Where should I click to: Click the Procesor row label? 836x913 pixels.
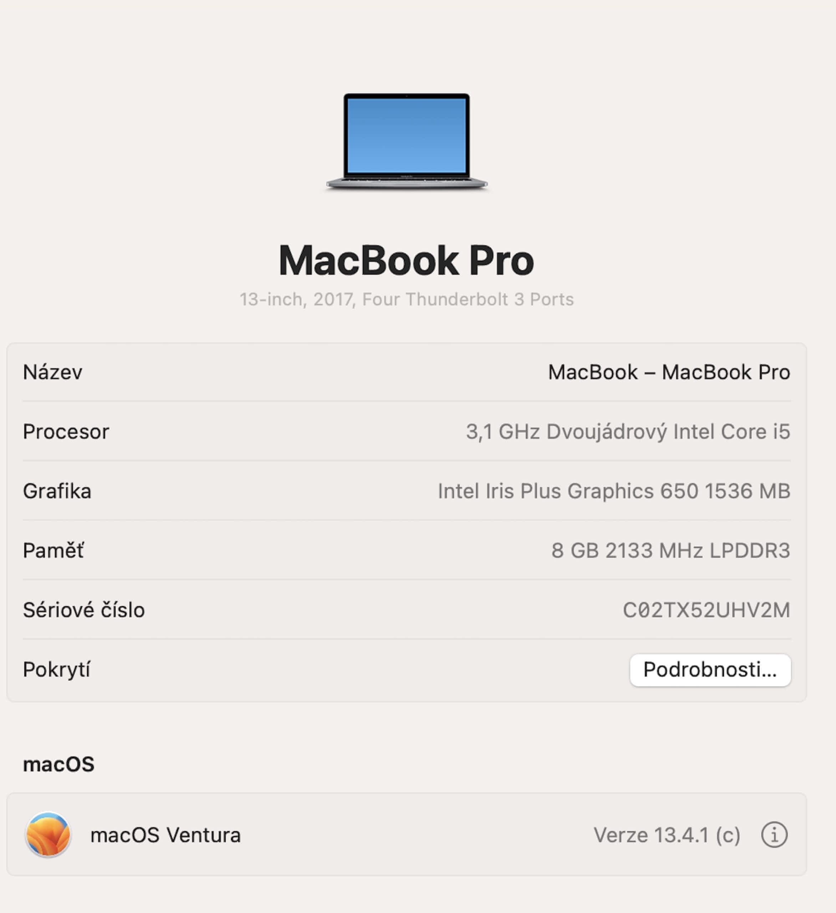pyautogui.click(x=66, y=432)
